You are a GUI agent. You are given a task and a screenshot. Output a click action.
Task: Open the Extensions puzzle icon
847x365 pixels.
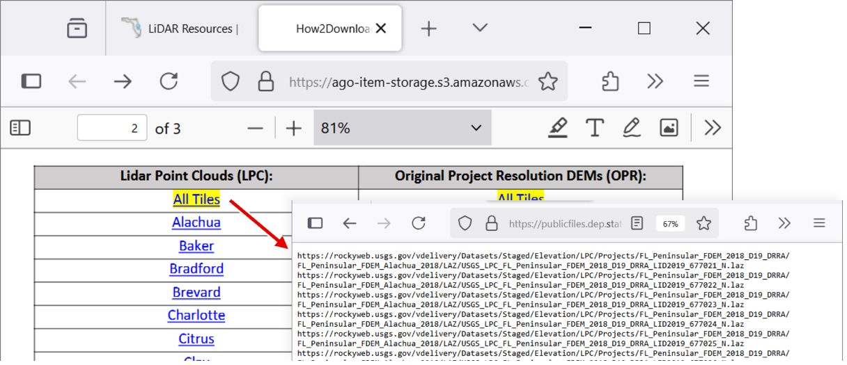pyautogui.click(x=610, y=81)
